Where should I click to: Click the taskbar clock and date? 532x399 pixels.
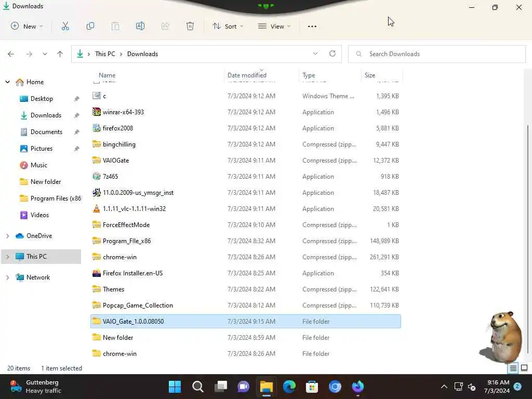point(497,387)
